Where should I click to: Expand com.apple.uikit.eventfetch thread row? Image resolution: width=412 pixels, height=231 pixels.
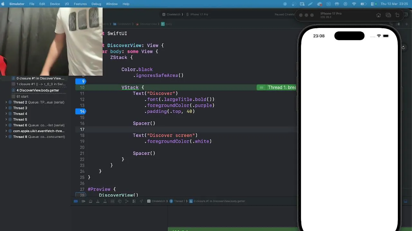6,131
